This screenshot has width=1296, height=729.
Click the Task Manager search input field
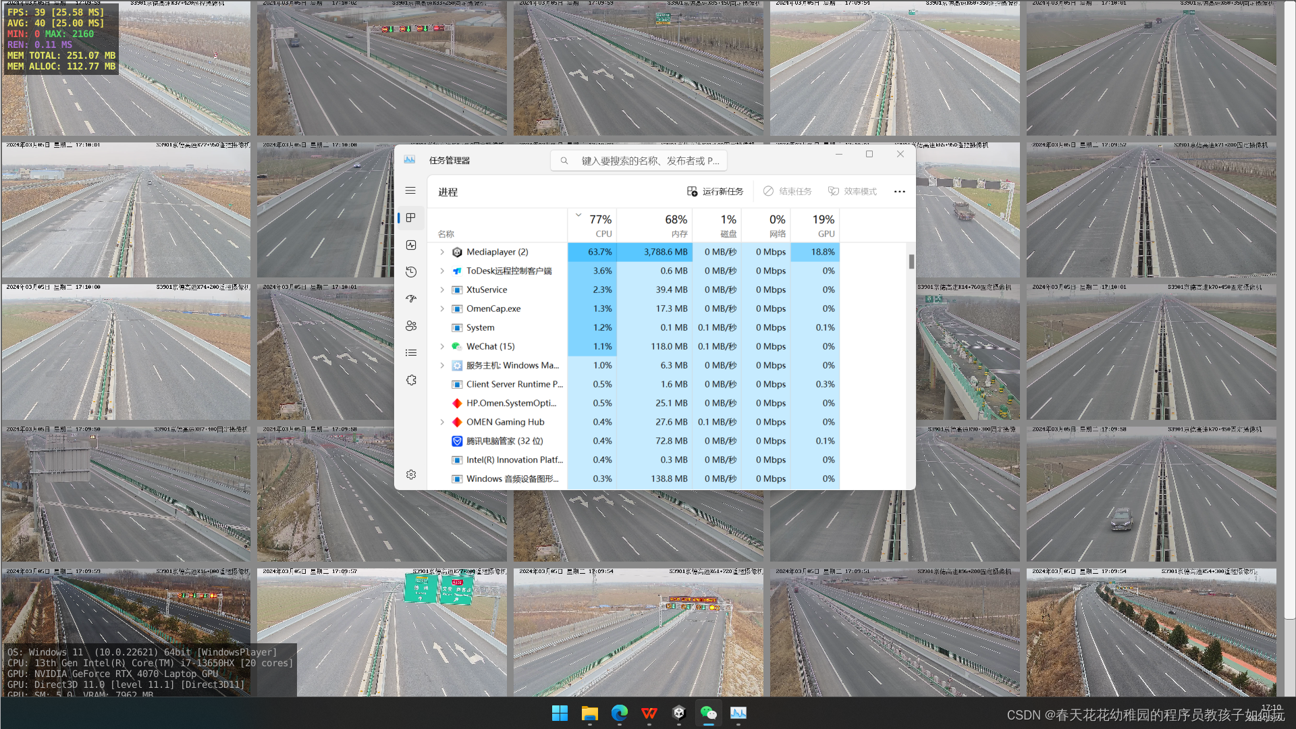click(x=654, y=160)
